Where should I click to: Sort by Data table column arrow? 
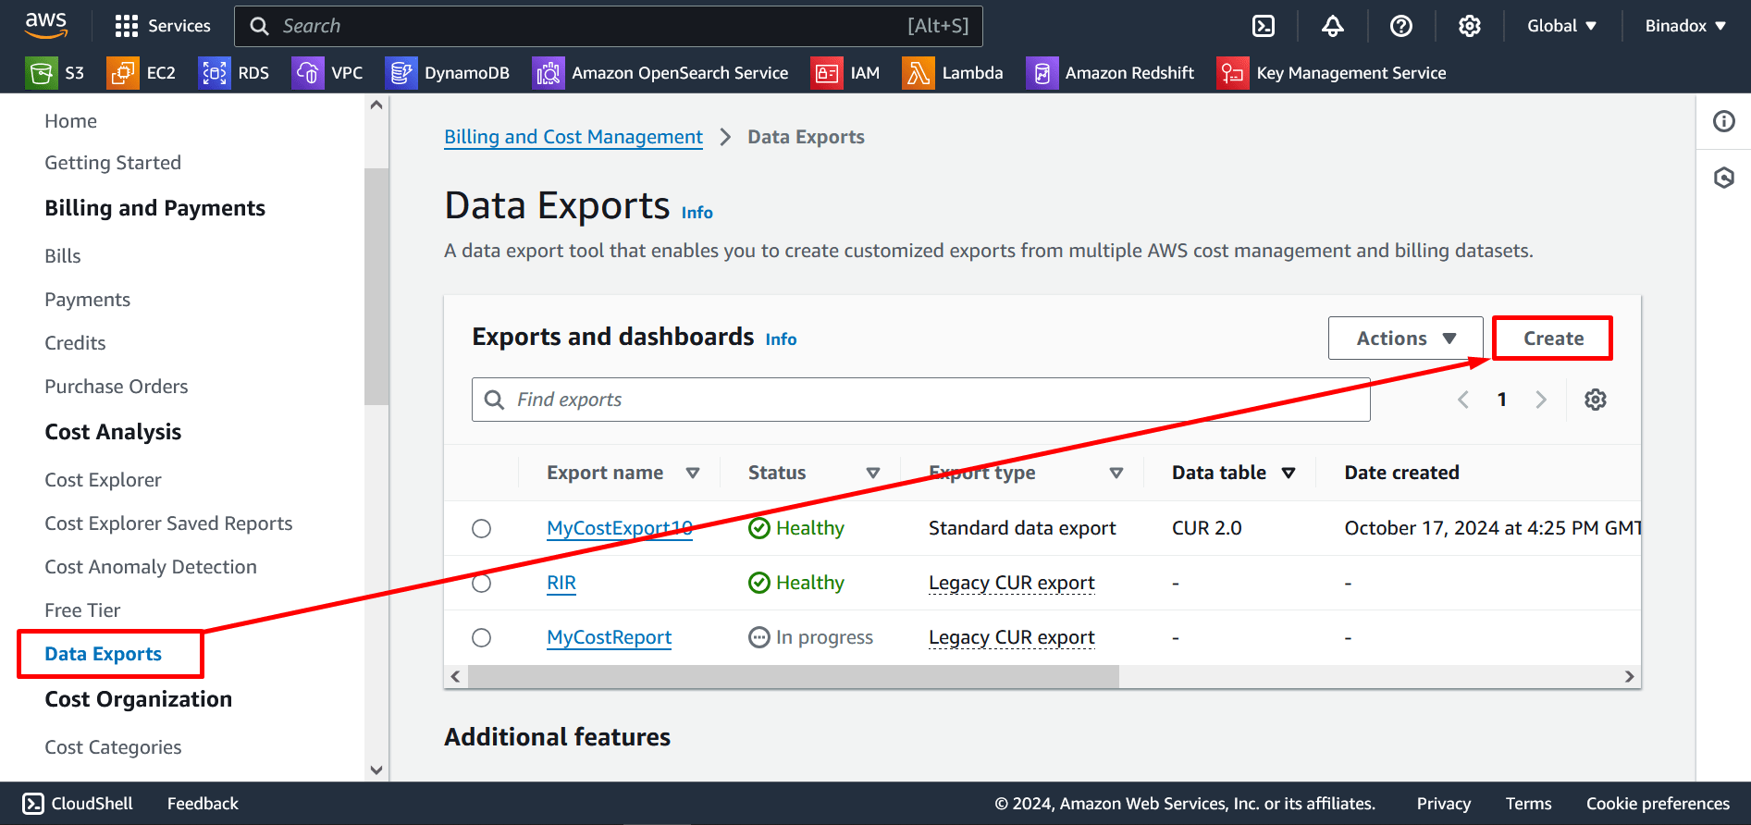click(1289, 473)
